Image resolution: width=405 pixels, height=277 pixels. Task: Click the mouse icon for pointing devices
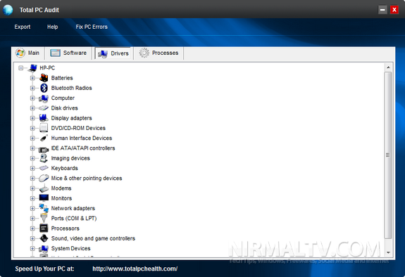(x=44, y=178)
